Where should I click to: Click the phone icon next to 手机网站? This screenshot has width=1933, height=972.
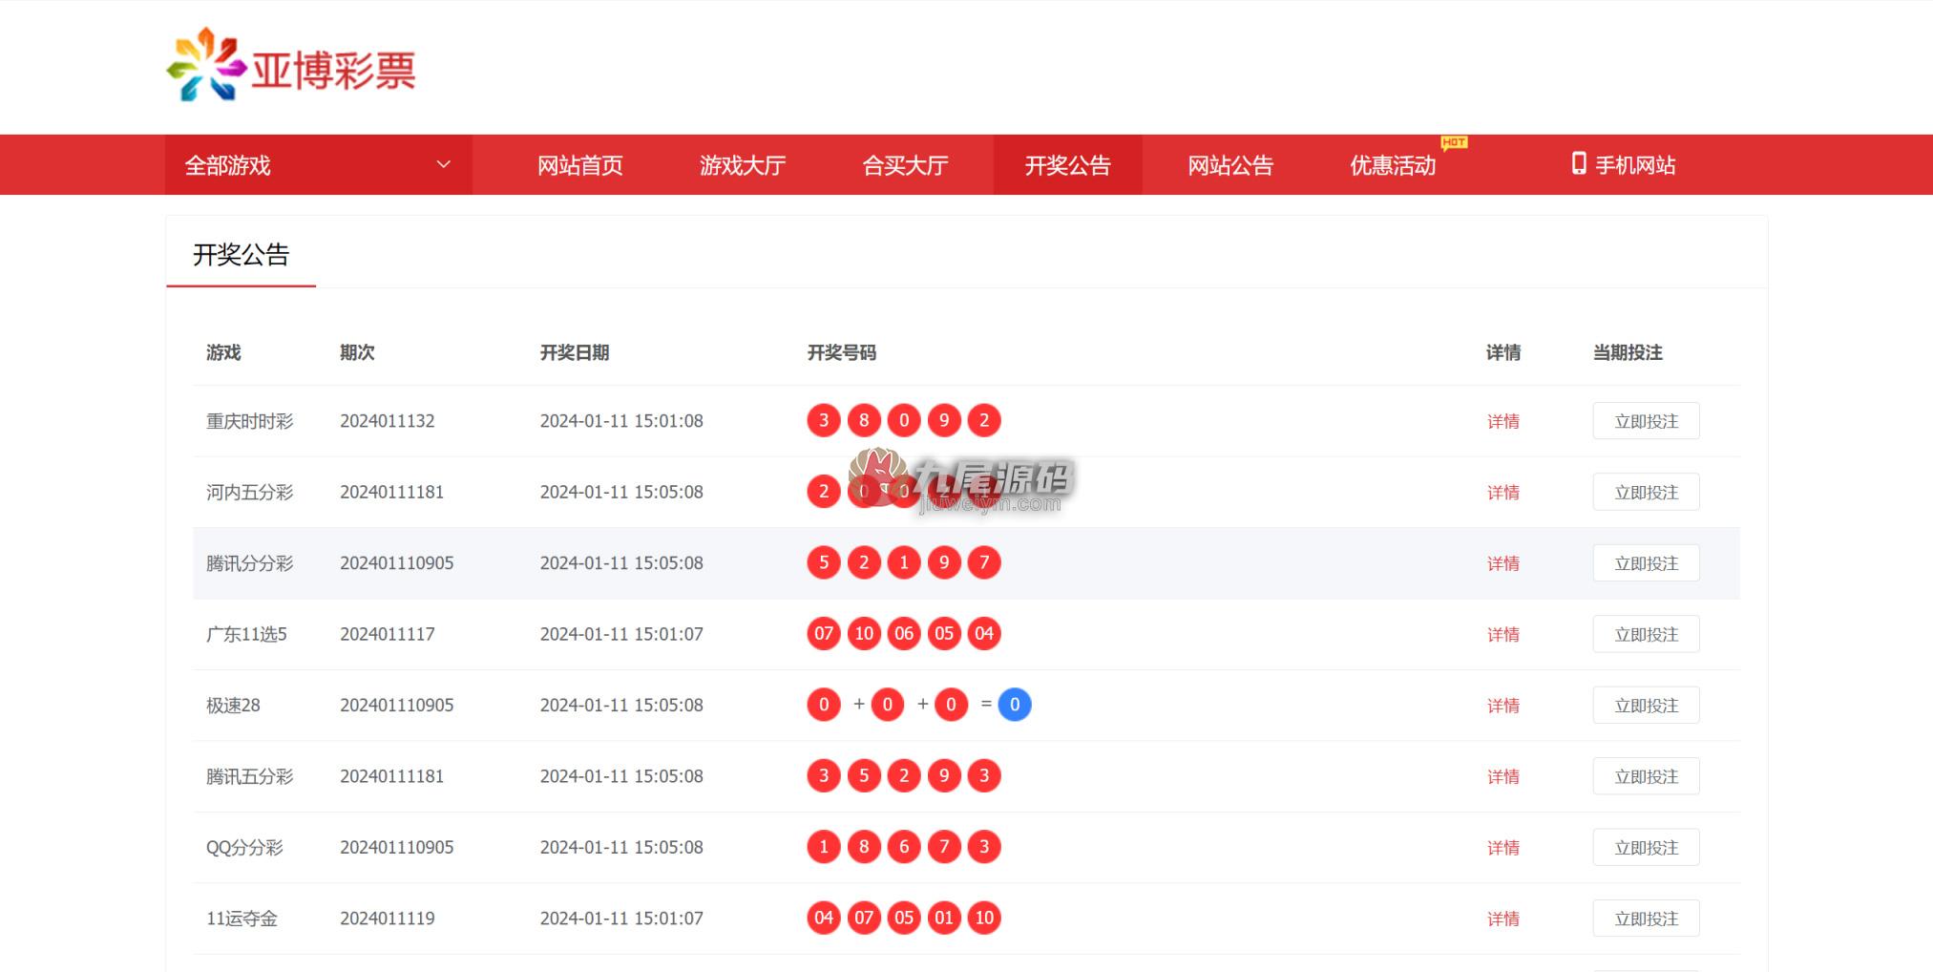[x=1579, y=163]
